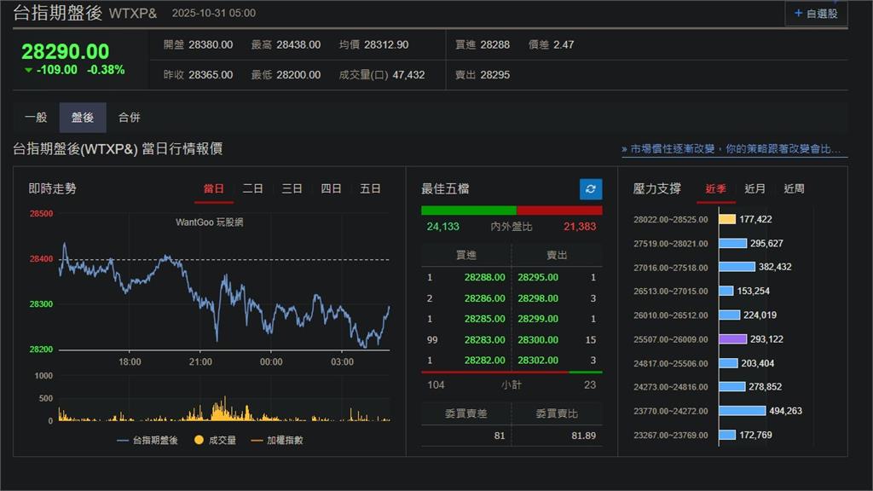Screen dimensions: 873x491
Task: Click the purple 25507.00~26009.00 bar
Action: (x=732, y=338)
